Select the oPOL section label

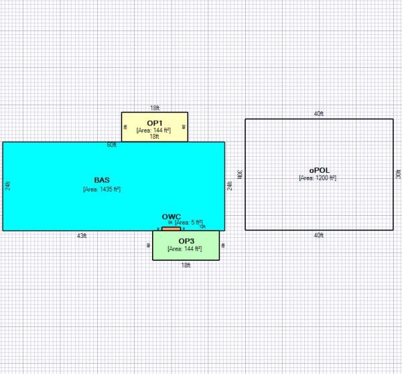click(x=318, y=170)
